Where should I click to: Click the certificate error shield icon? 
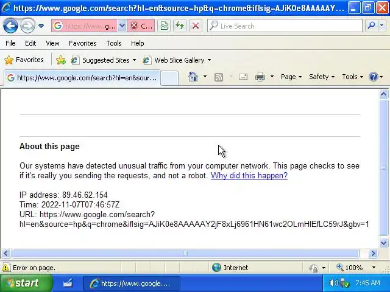(x=134, y=26)
